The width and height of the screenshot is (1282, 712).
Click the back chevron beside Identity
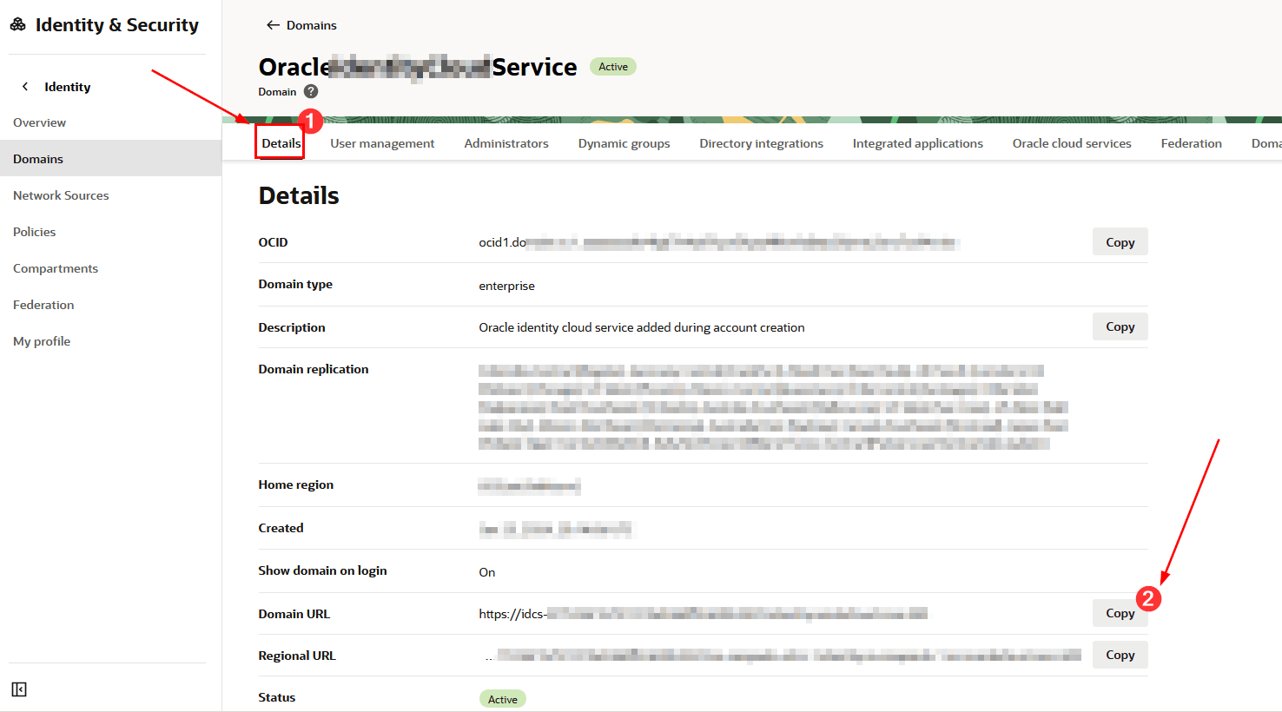pyautogui.click(x=25, y=86)
